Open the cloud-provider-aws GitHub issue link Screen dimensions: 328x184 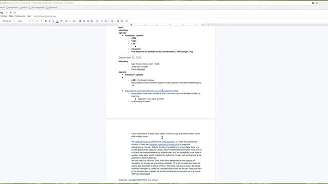click(152, 91)
